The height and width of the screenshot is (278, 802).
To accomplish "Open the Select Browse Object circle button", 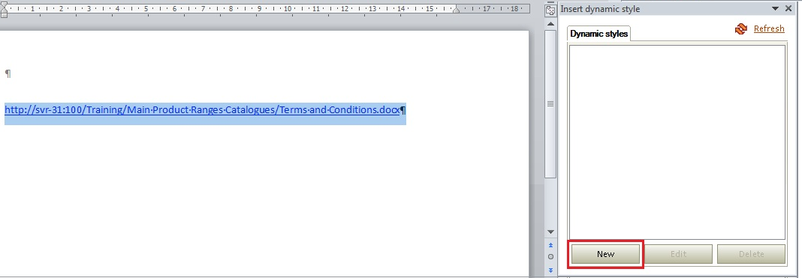I will coord(550,256).
